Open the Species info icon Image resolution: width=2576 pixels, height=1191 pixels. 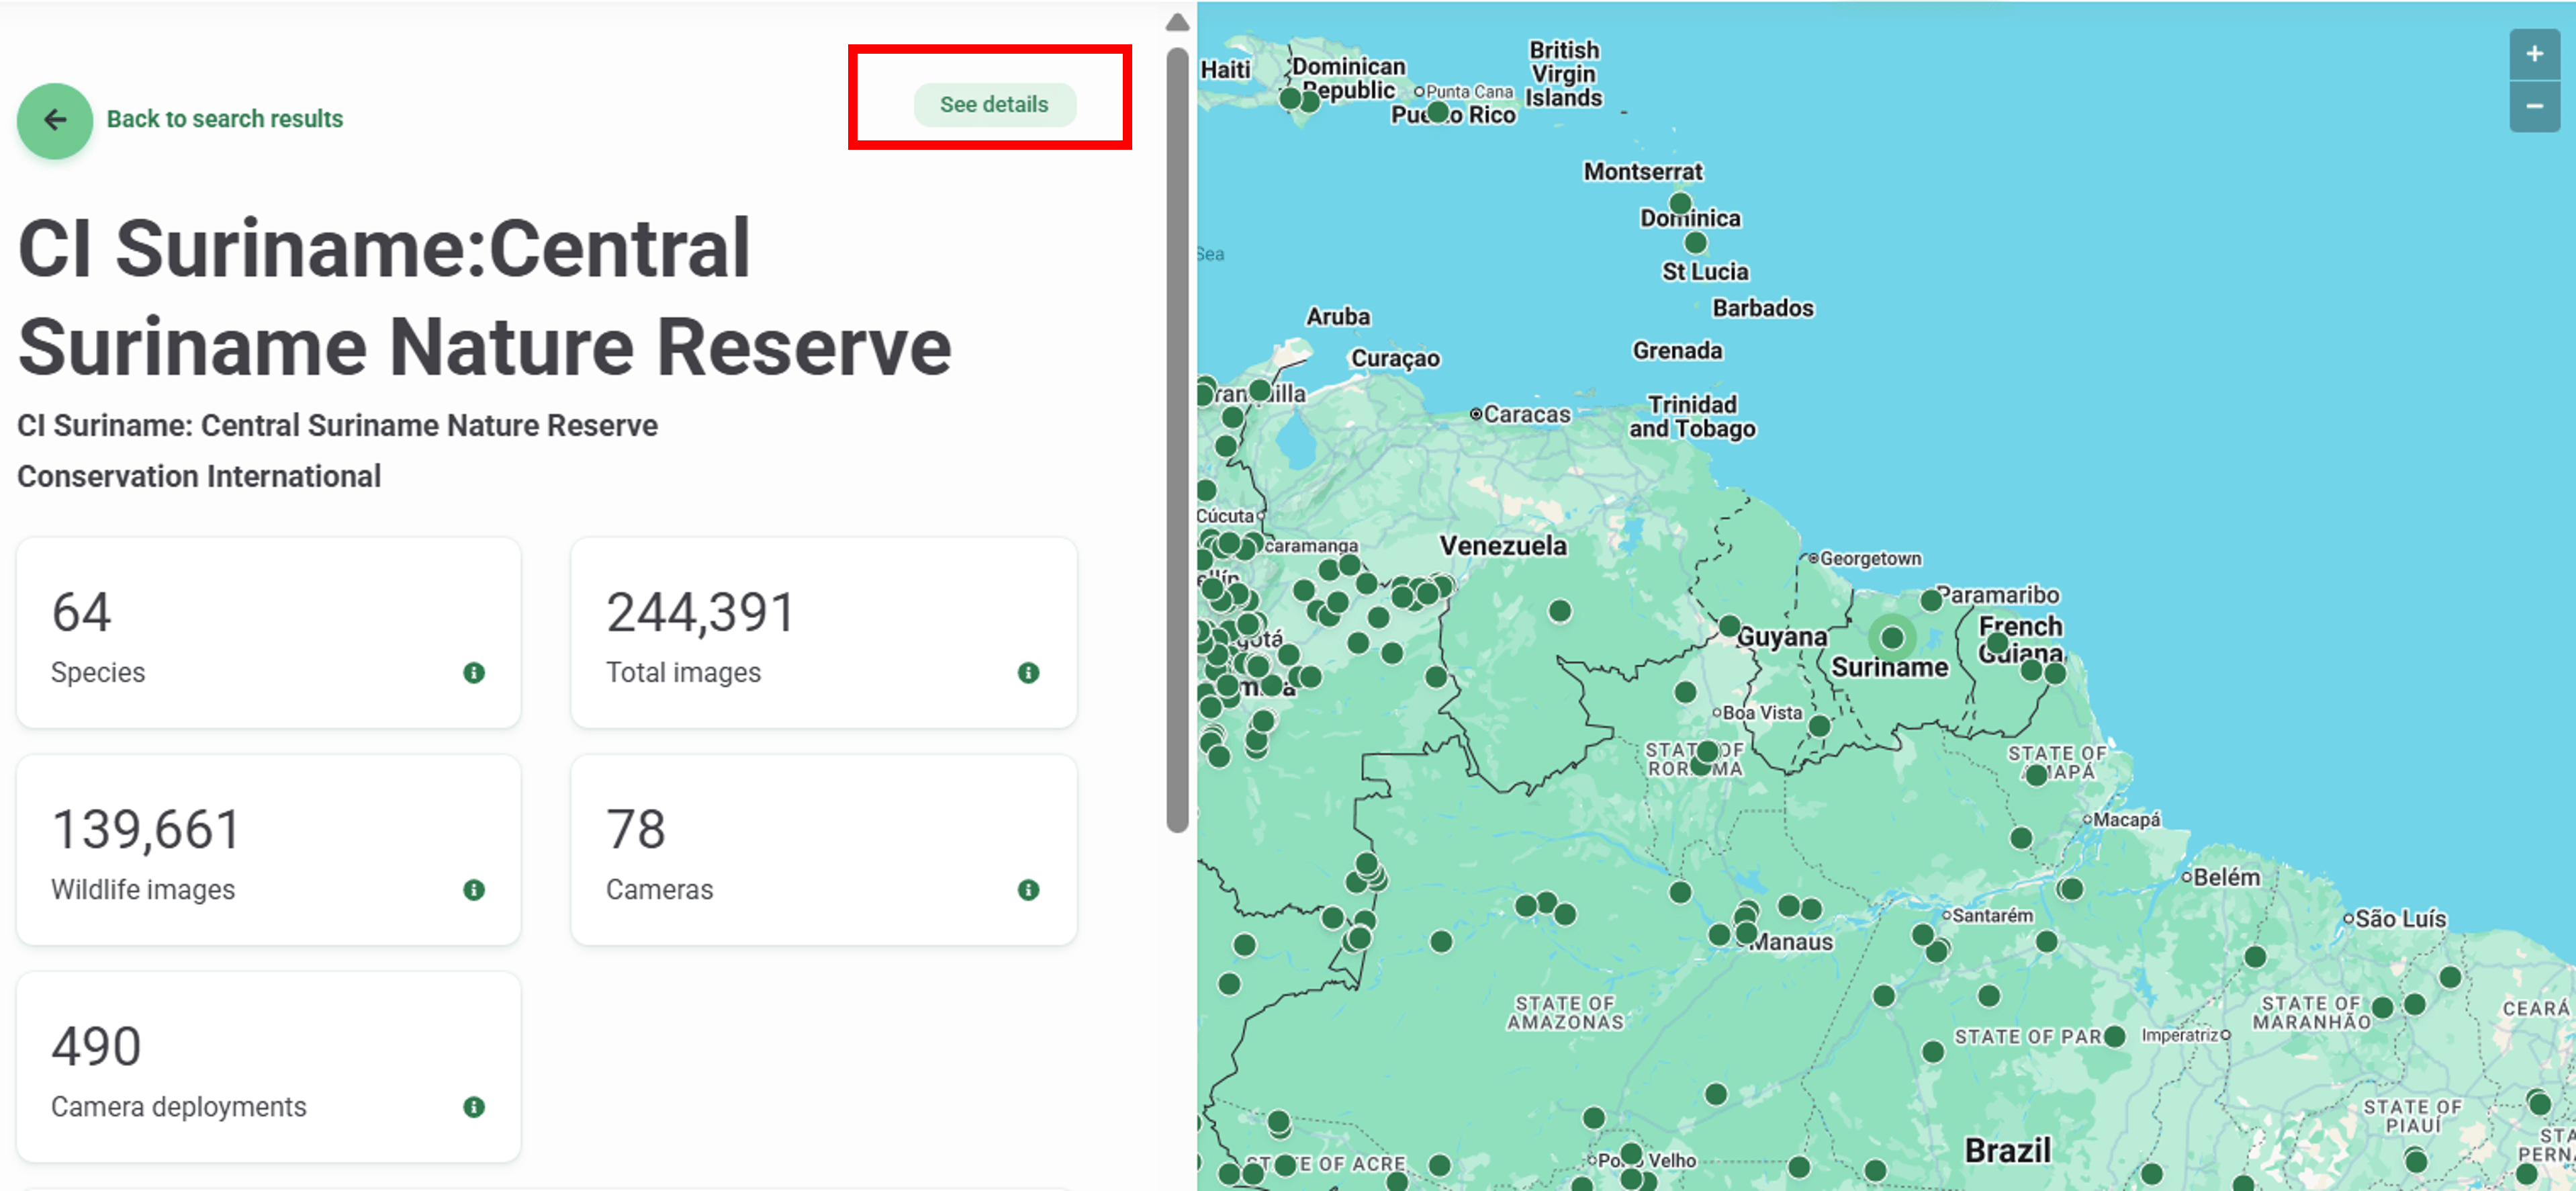click(474, 673)
